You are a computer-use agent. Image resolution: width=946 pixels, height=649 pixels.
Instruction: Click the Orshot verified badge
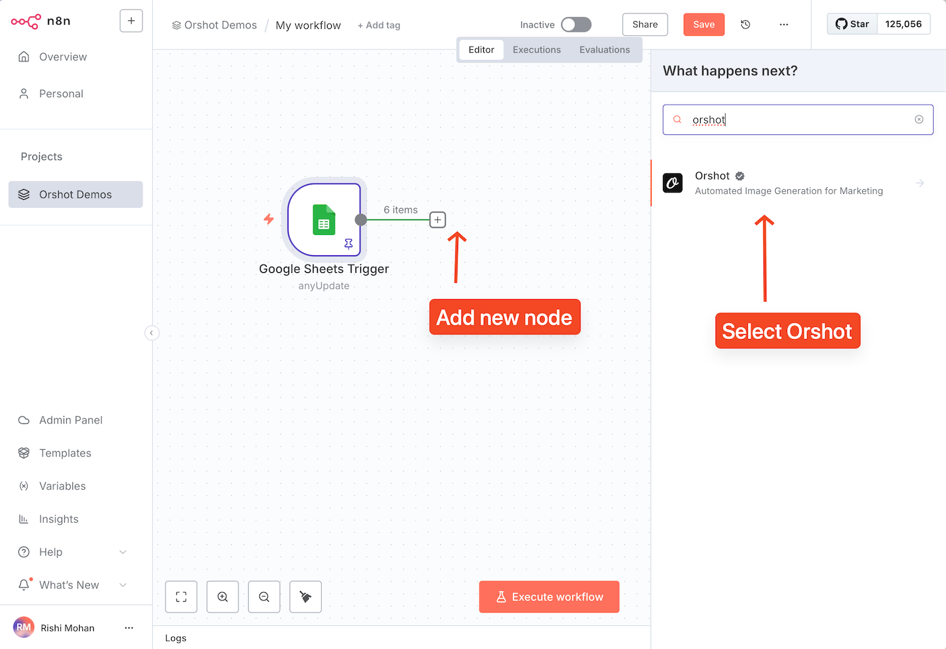click(740, 176)
